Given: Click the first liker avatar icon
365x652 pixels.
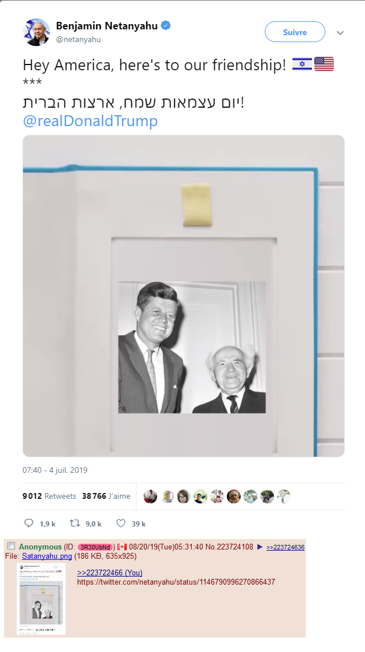Looking at the screenshot, I should [150, 496].
